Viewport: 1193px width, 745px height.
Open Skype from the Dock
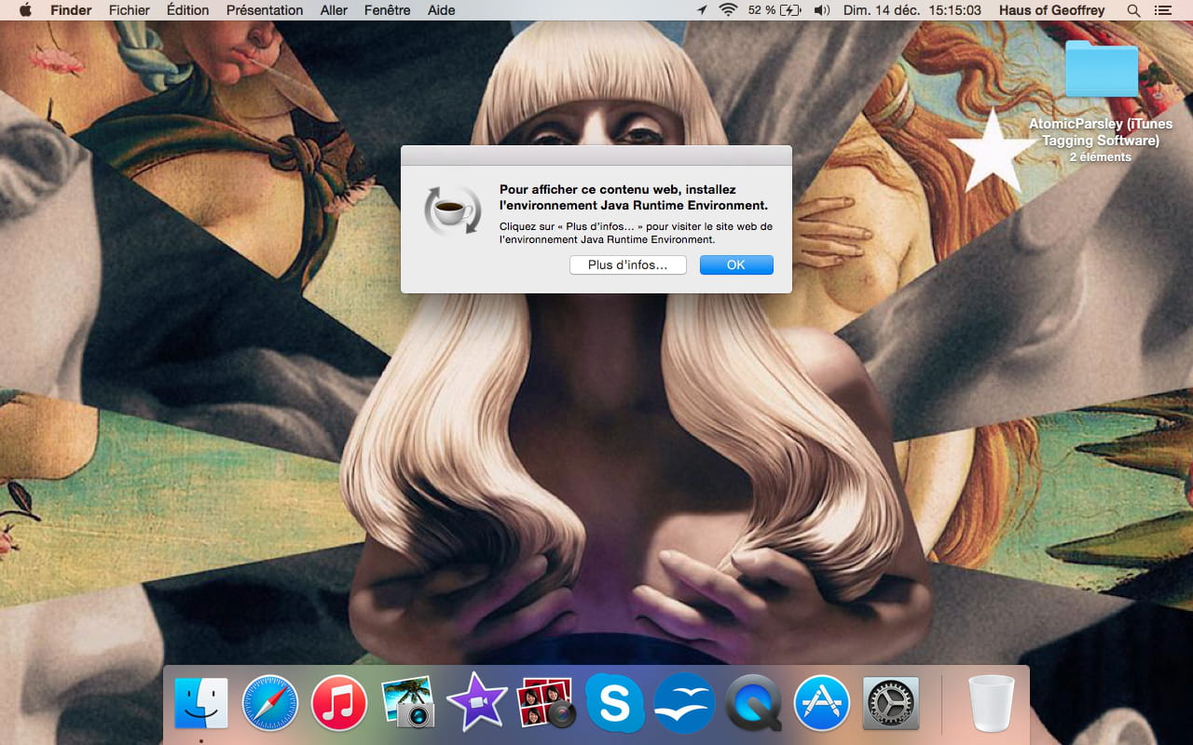[615, 702]
